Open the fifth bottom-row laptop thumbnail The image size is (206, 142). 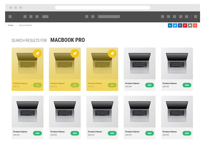click(177, 111)
